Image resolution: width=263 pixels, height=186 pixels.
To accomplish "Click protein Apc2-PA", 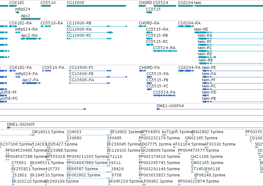I will pos(31,80).
